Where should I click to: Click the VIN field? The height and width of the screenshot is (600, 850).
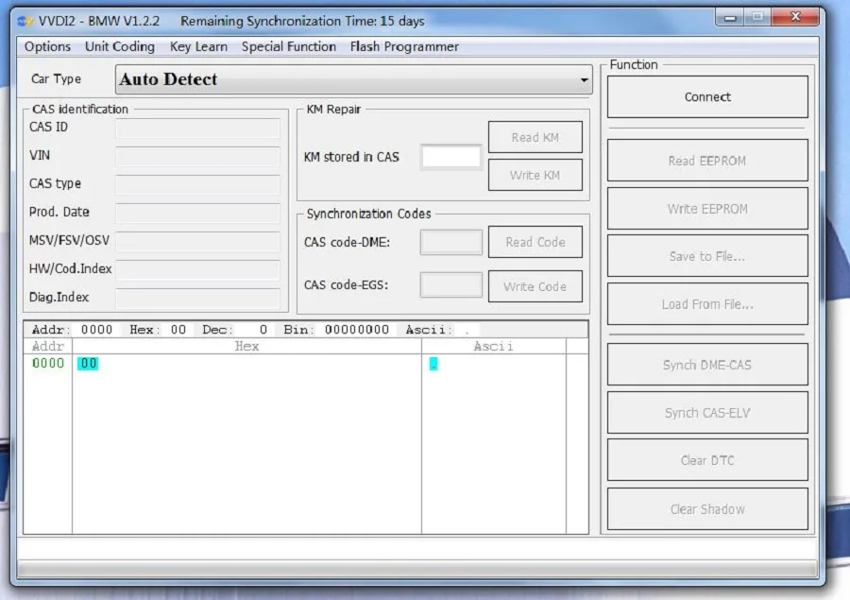pyautogui.click(x=197, y=156)
